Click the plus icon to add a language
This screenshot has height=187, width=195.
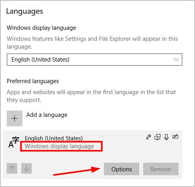coord(15,118)
